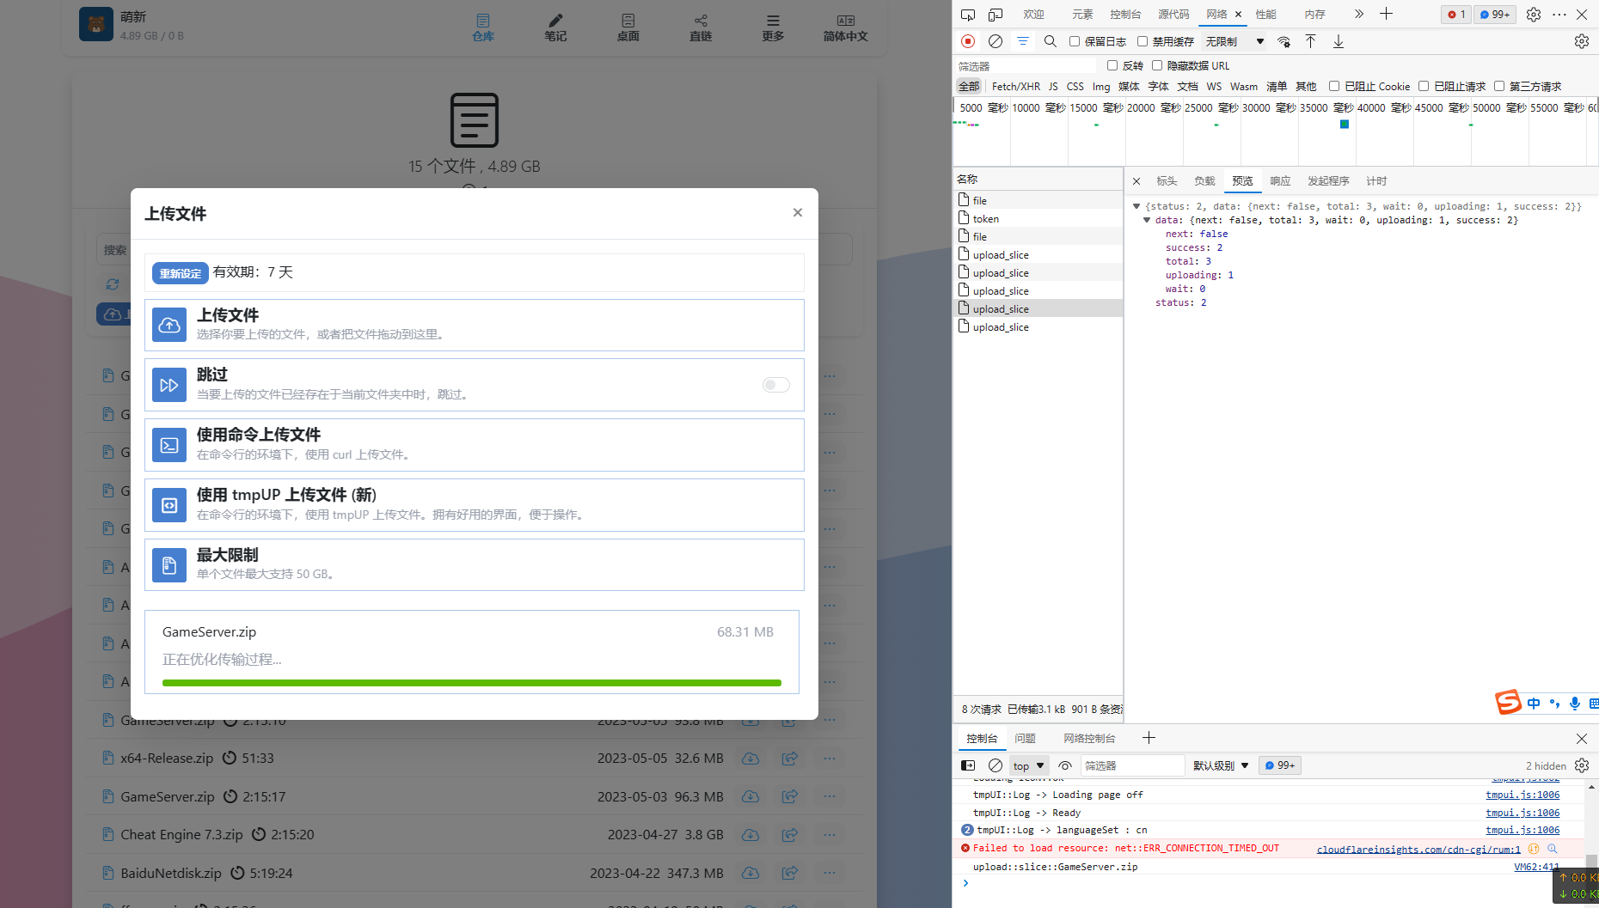Toggle console sidebar icon
Screen dimensions: 1599x908
click(x=968, y=765)
